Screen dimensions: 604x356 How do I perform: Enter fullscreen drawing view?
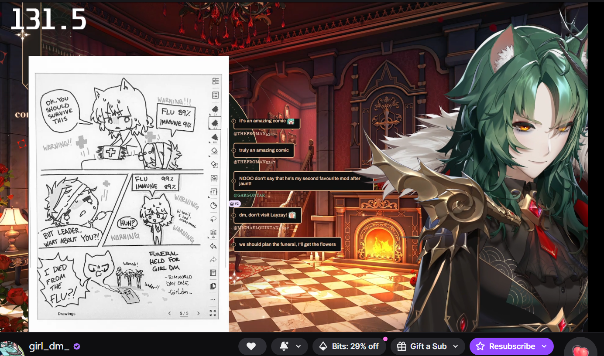tap(213, 313)
